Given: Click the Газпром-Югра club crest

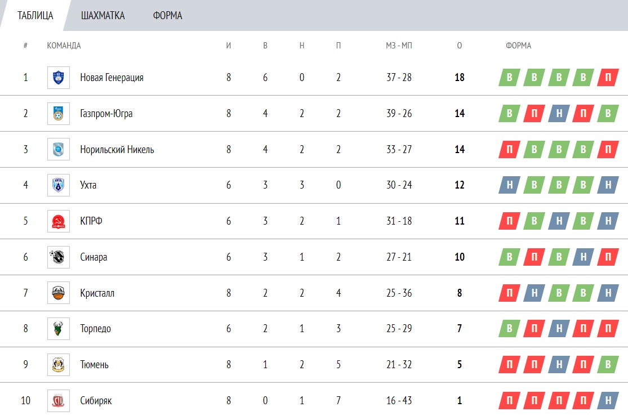Looking at the screenshot, I should 59,114.
